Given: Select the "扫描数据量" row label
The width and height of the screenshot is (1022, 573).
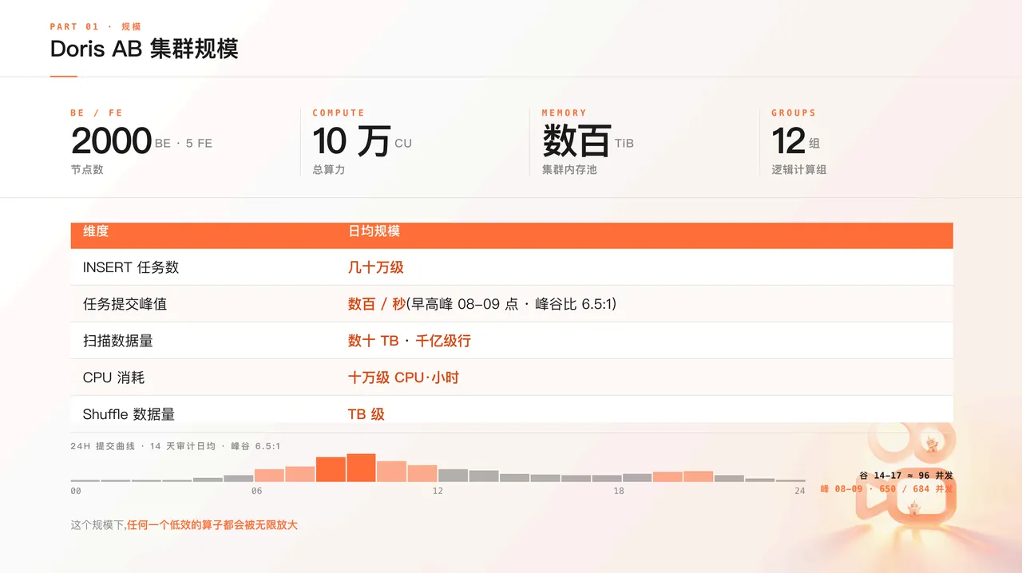Looking at the screenshot, I should (x=118, y=341).
